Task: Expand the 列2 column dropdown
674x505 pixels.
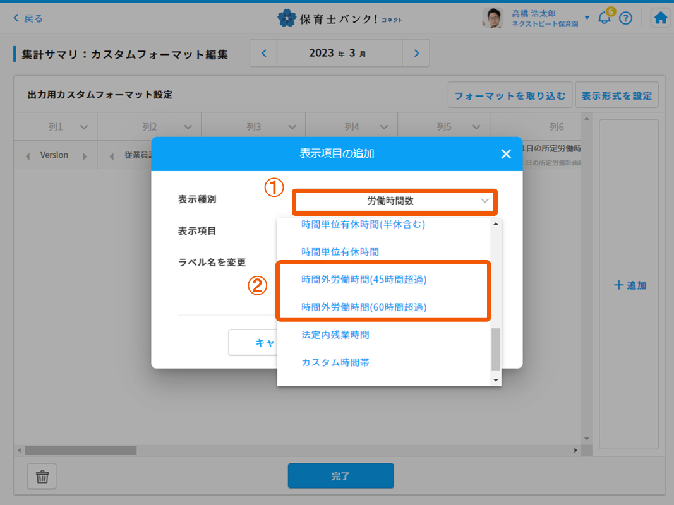Action: [x=188, y=127]
